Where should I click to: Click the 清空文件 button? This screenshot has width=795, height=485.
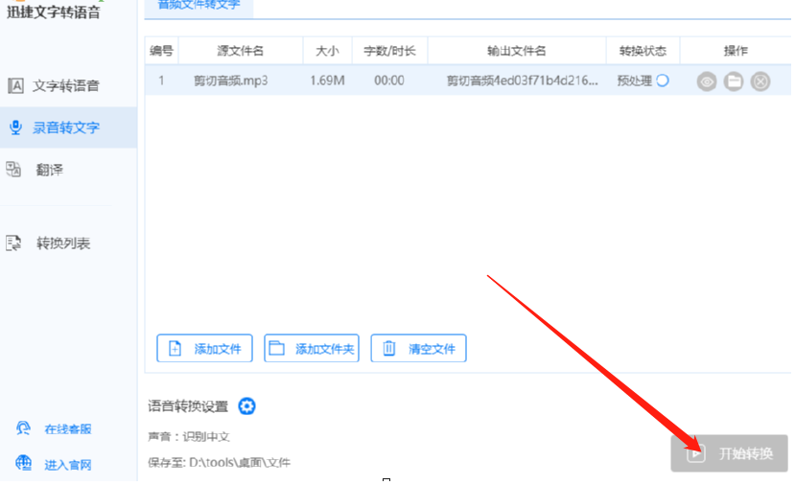click(418, 348)
